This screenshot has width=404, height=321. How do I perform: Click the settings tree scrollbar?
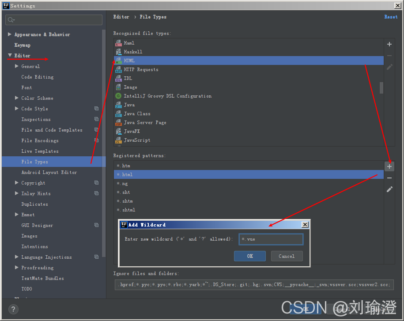coord(104,143)
